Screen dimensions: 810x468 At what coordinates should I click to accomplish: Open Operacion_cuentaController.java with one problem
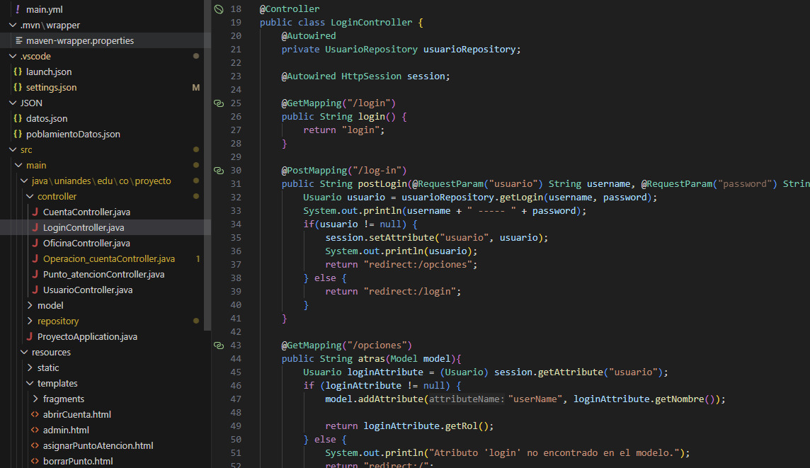click(109, 258)
